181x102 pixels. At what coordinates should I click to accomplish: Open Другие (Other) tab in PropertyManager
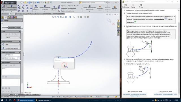click(18, 27)
